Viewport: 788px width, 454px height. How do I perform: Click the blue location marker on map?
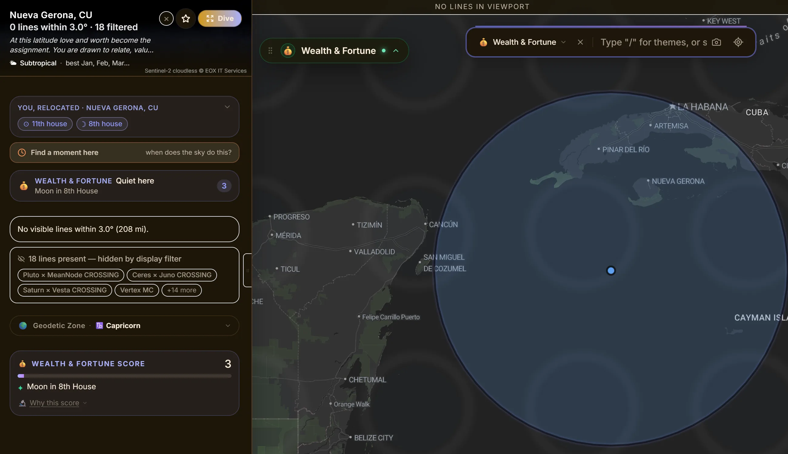tap(611, 271)
